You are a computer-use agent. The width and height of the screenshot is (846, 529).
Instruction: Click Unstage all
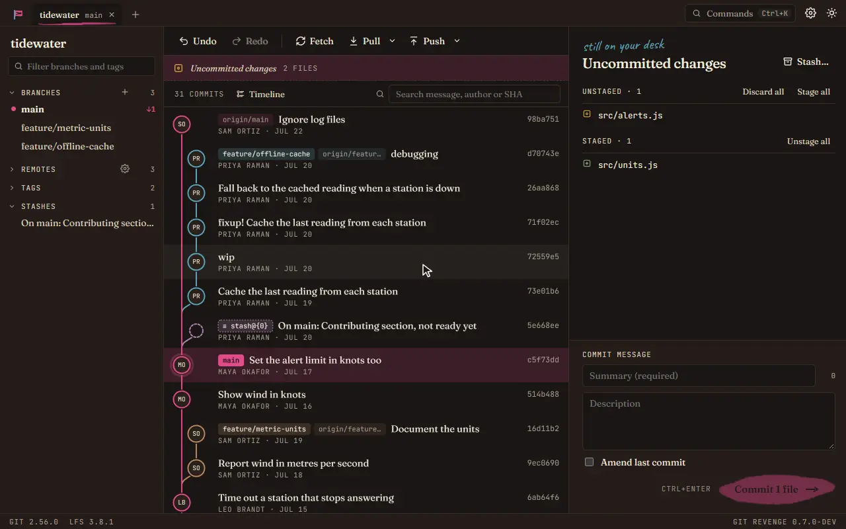[808, 141]
